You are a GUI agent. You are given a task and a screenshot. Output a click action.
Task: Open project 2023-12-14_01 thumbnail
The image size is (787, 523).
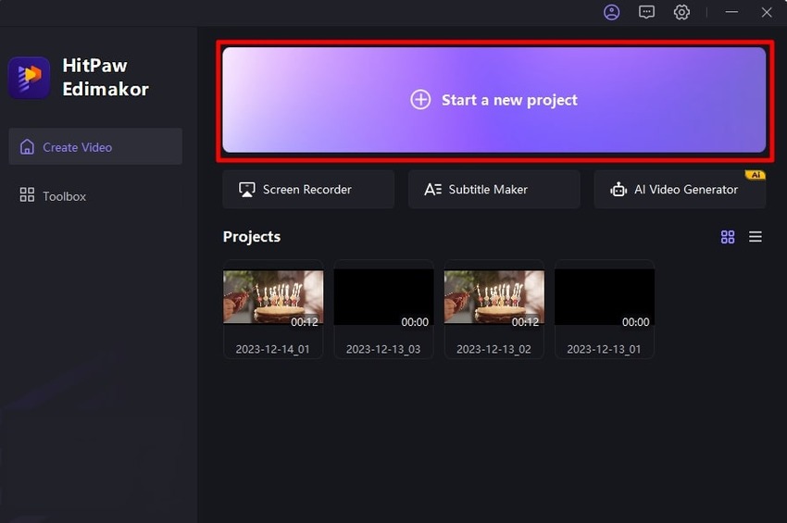[x=273, y=297]
